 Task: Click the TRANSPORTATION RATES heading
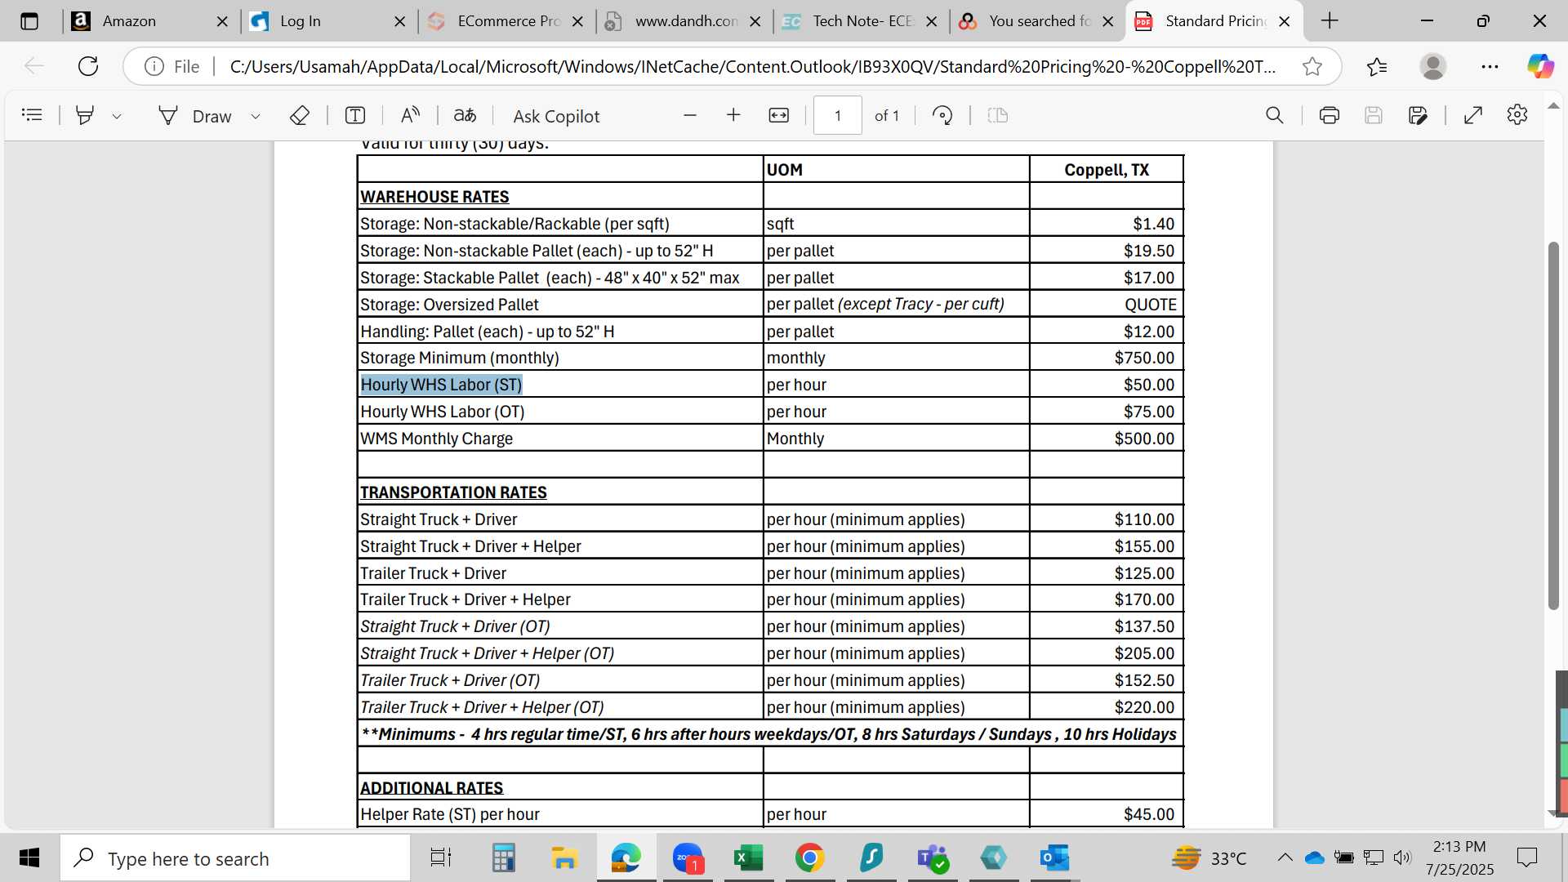pos(453,492)
